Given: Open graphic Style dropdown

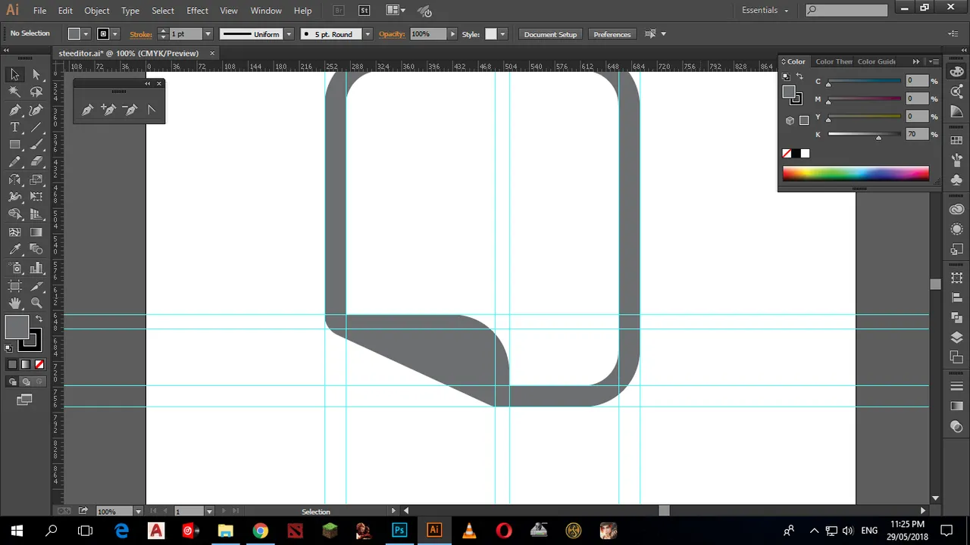Looking at the screenshot, I should pos(502,34).
